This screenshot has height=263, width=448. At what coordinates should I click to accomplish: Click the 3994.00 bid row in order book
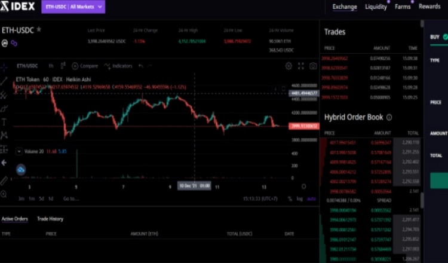[370, 220]
